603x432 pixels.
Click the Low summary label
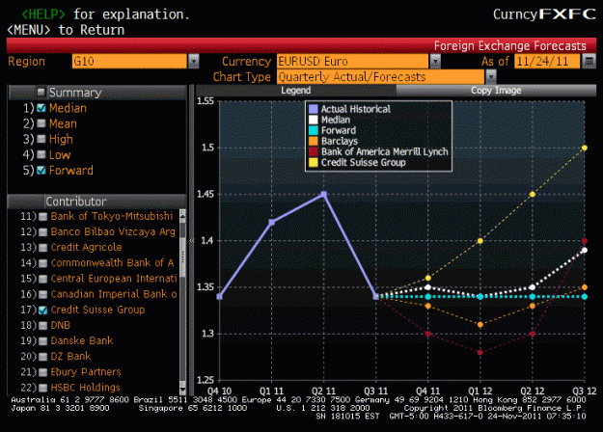click(60, 155)
